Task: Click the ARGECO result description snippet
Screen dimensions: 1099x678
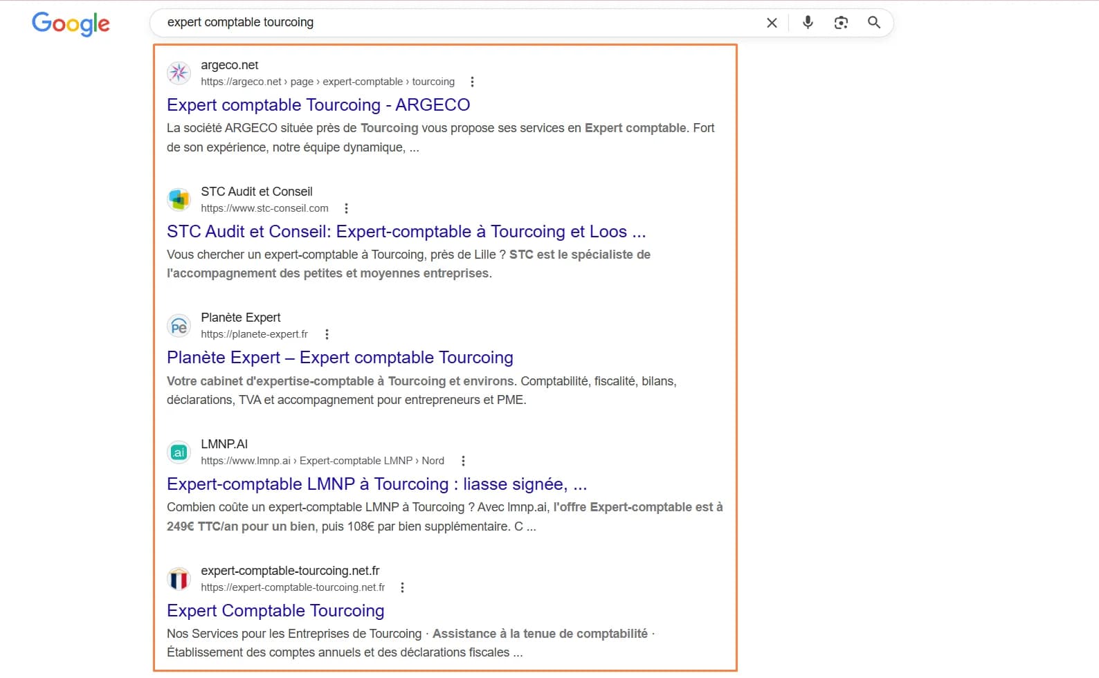Action: tap(441, 138)
